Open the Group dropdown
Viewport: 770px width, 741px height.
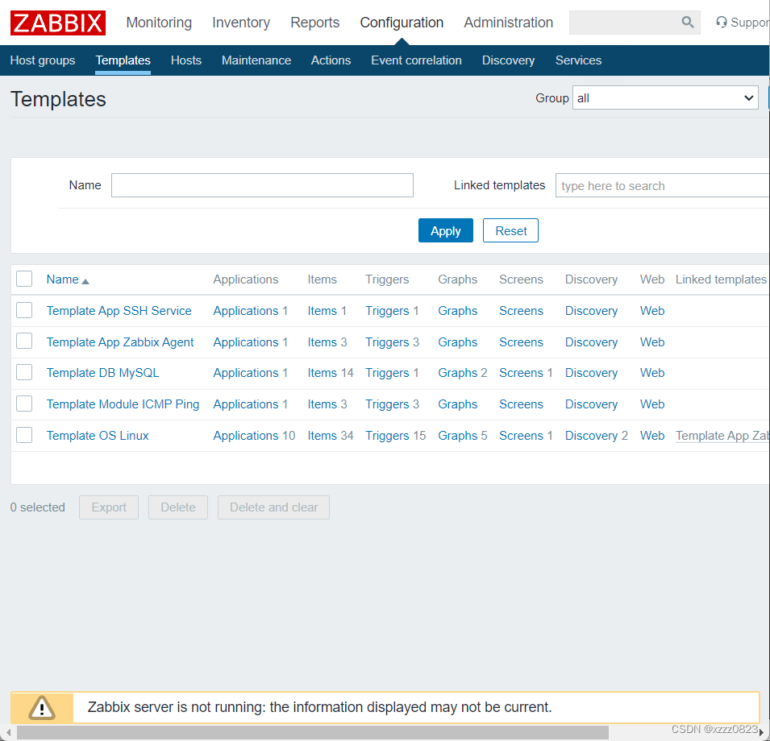pyautogui.click(x=665, y=98)
